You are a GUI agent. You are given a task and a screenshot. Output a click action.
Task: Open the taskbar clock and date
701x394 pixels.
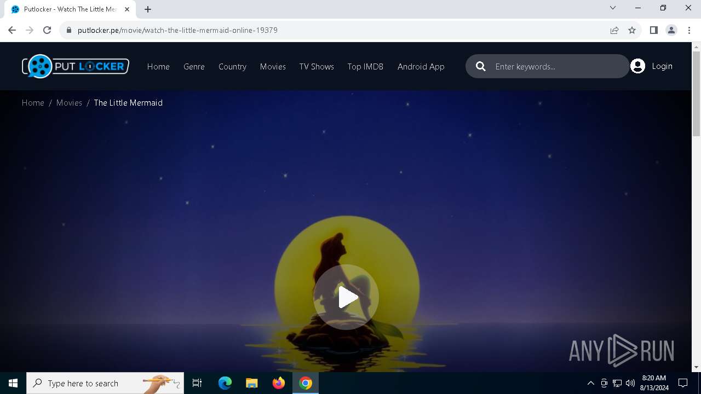click(654, 383)
